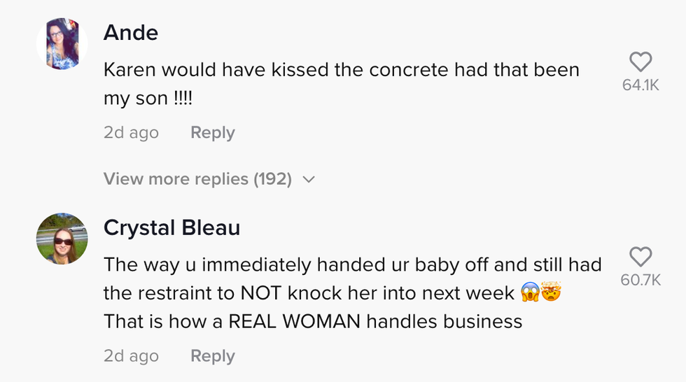Click the "my son !!!!" comment line

[x=148, y=99]
